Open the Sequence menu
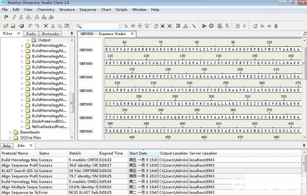The image size is (307, 195). click(x=87, y=10)
